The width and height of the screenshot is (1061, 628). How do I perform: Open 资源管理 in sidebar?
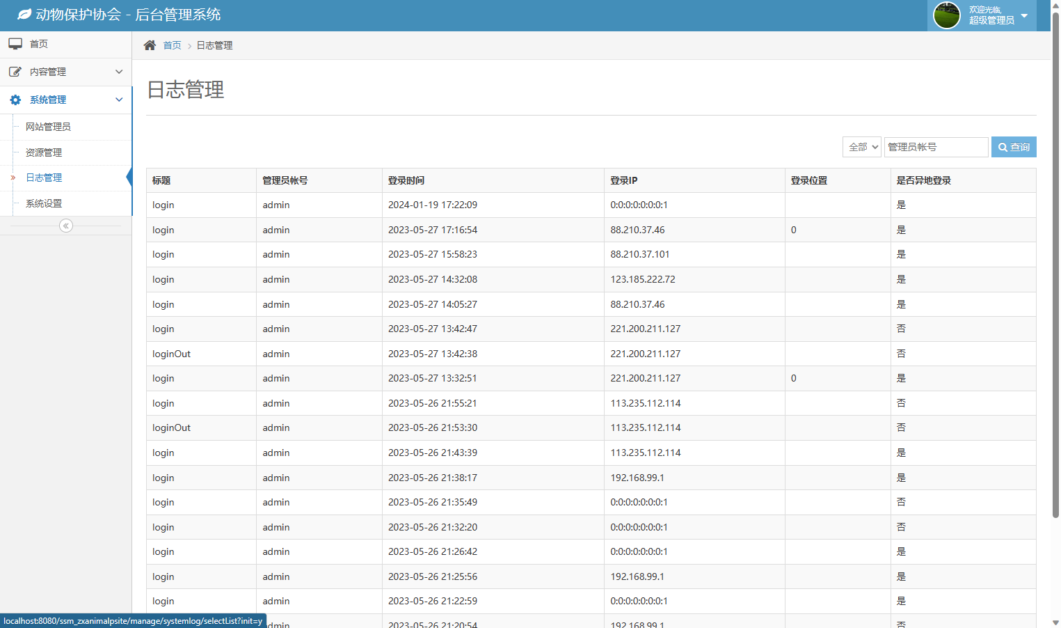point(44,152)
